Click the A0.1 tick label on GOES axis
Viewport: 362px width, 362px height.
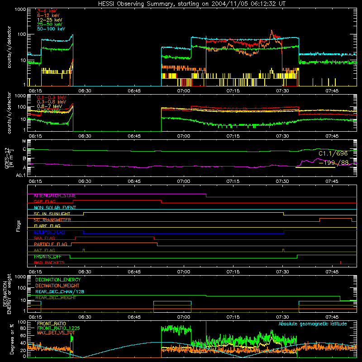(x=21, y=176)
